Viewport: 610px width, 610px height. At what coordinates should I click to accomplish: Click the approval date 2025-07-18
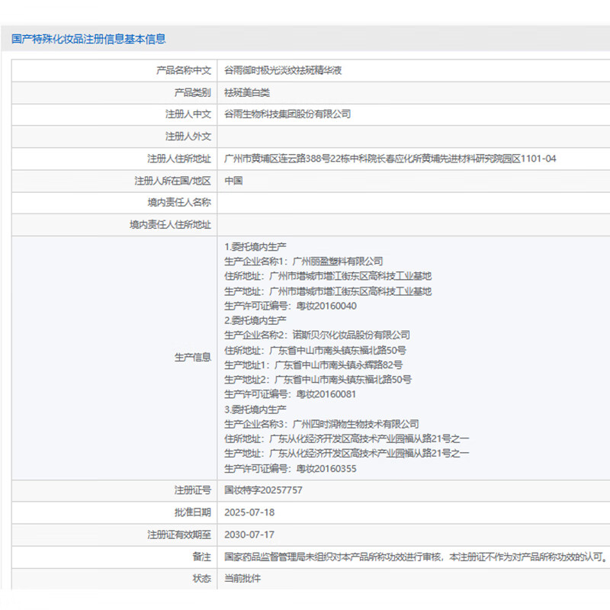click(249, 512)
